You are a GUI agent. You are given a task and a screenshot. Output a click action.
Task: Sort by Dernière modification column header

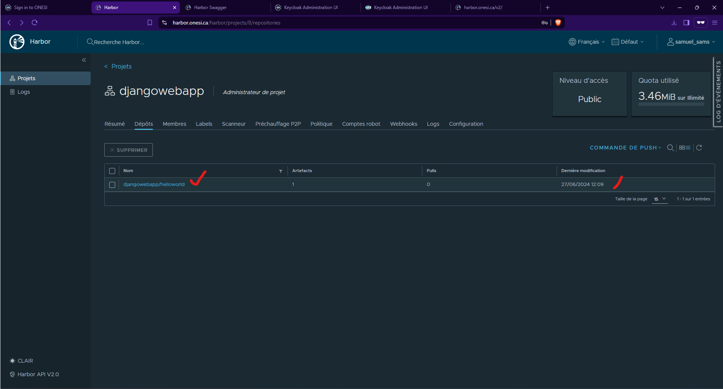coord(583,171)
